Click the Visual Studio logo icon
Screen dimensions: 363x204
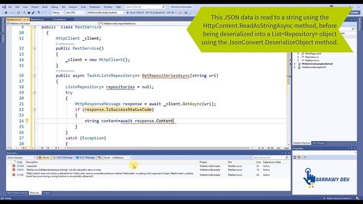coord(4,7)
